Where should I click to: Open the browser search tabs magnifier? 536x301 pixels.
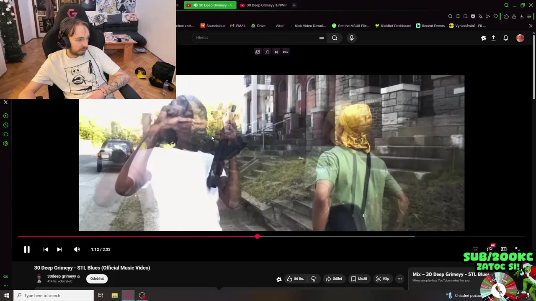tap(506, 5)
